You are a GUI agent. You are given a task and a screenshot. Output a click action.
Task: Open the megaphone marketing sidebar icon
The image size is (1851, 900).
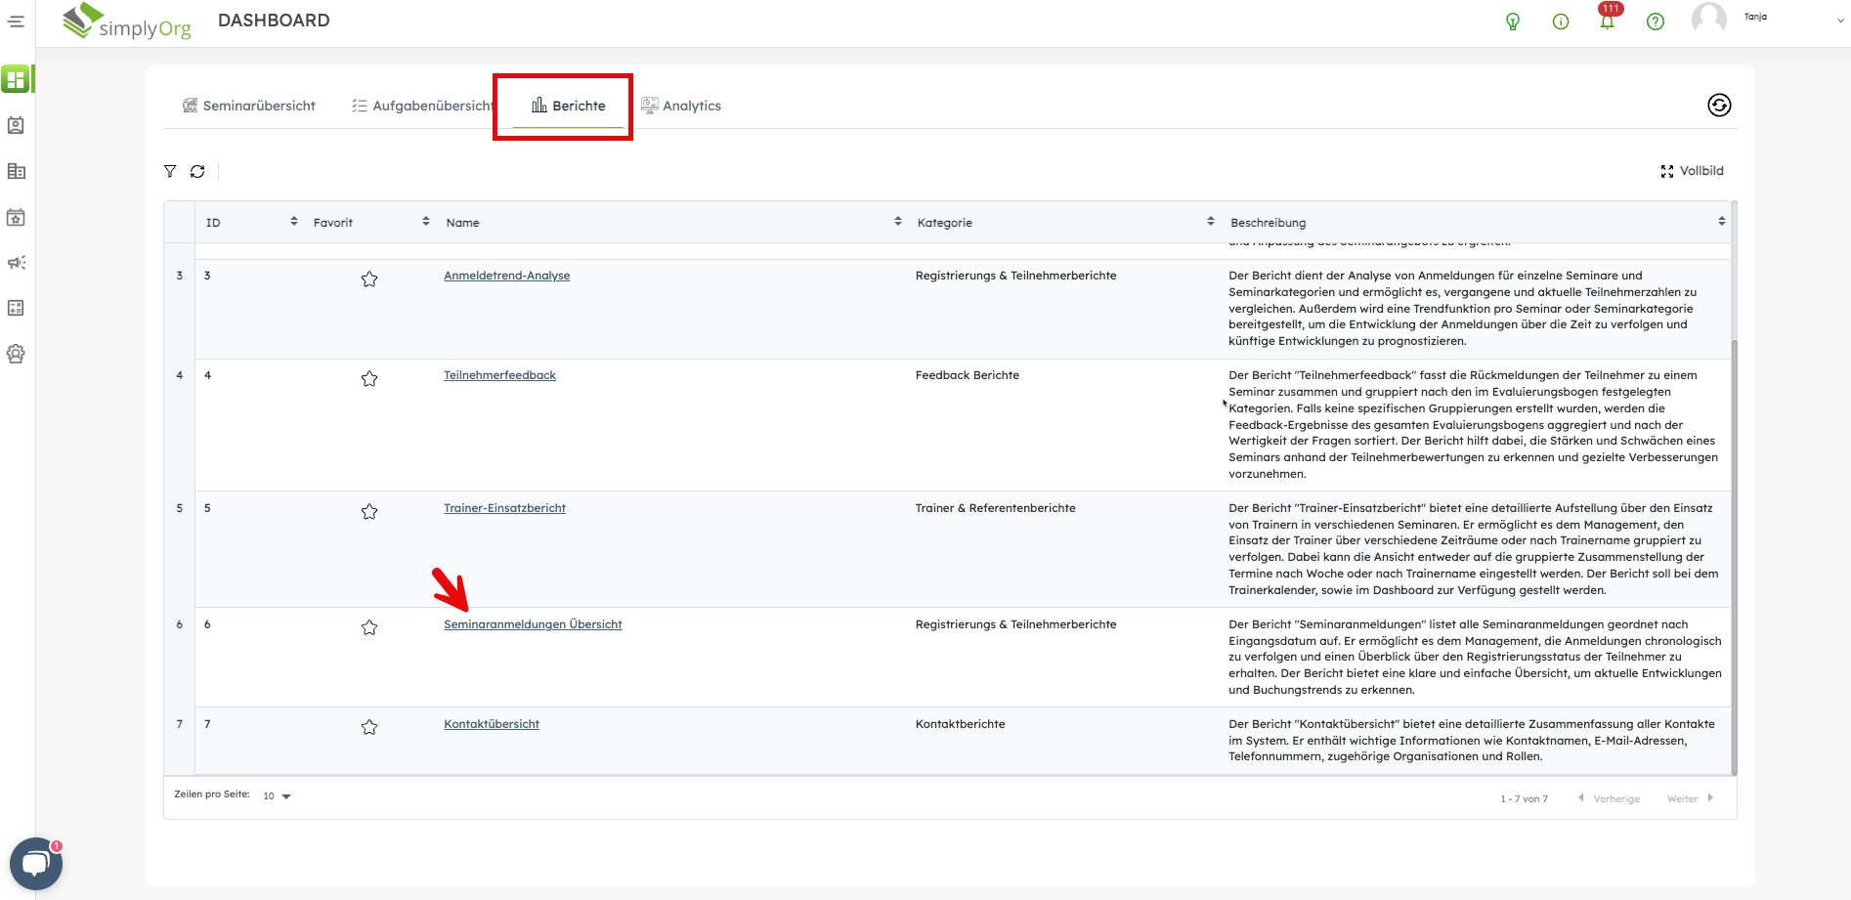16,263
